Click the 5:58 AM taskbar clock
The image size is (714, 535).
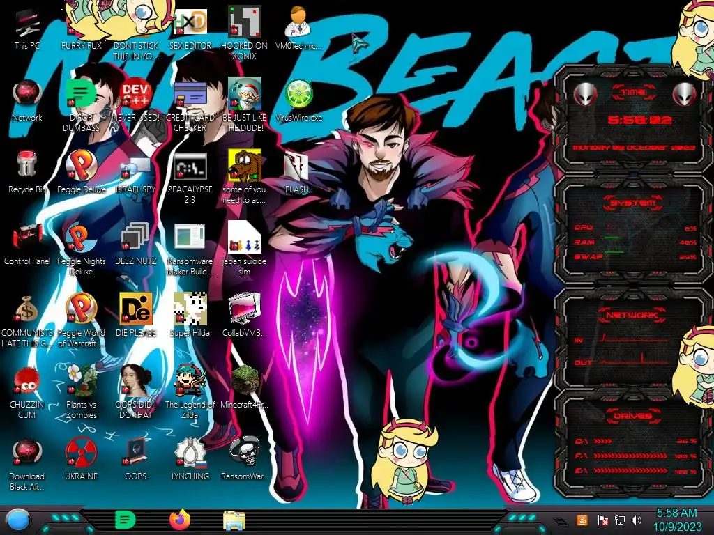[x=677, y=520]
